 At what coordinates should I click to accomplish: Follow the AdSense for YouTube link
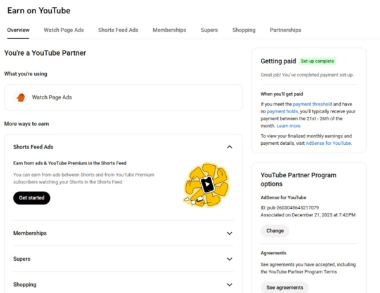328,144
